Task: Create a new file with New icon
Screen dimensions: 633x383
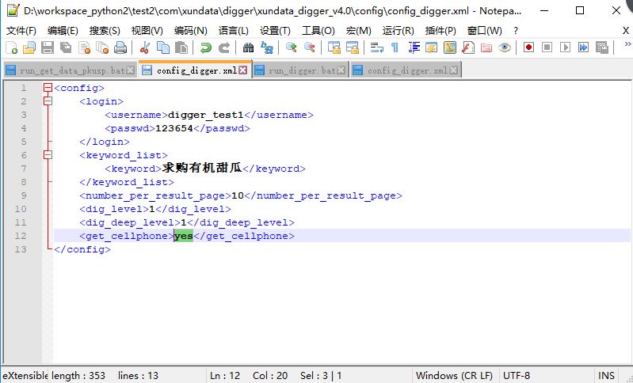Action: pyautogui.click(x=11, y=47)
